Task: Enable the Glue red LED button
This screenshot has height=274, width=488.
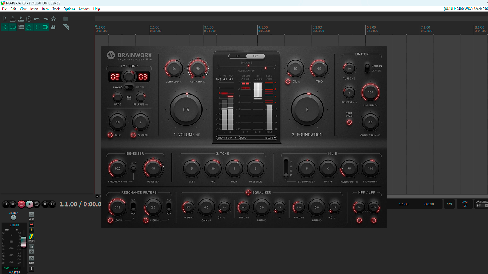Action: tap(110, 135)
